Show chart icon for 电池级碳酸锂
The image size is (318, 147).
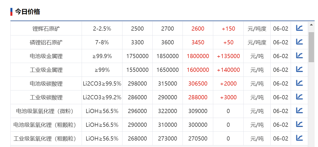tap(300, 83)
